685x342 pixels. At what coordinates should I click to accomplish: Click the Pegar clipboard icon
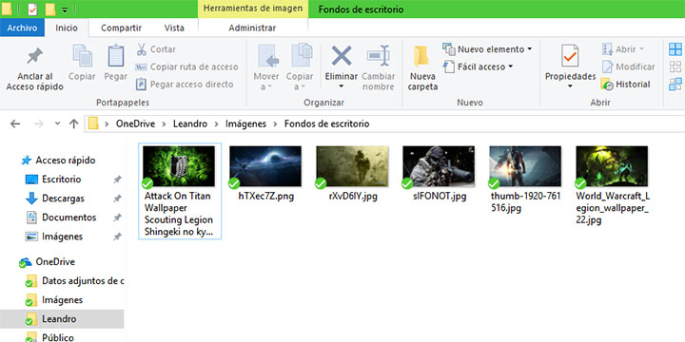coord(116,55)
